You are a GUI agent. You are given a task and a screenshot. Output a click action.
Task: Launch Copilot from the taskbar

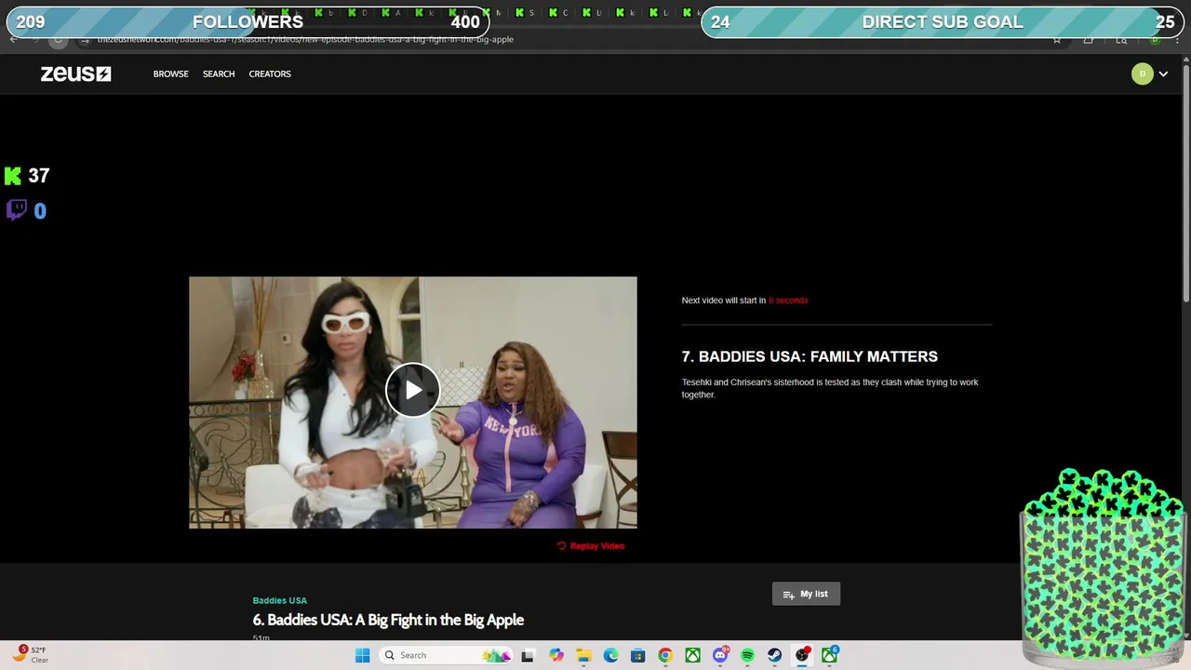click(x=555, y=655)
